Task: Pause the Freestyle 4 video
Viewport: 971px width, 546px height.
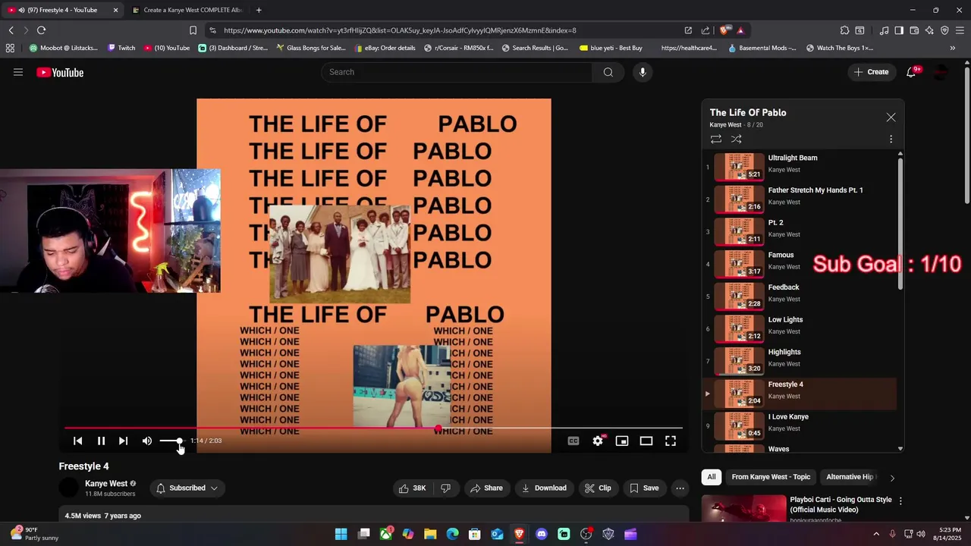Action: tap(101, 441)
